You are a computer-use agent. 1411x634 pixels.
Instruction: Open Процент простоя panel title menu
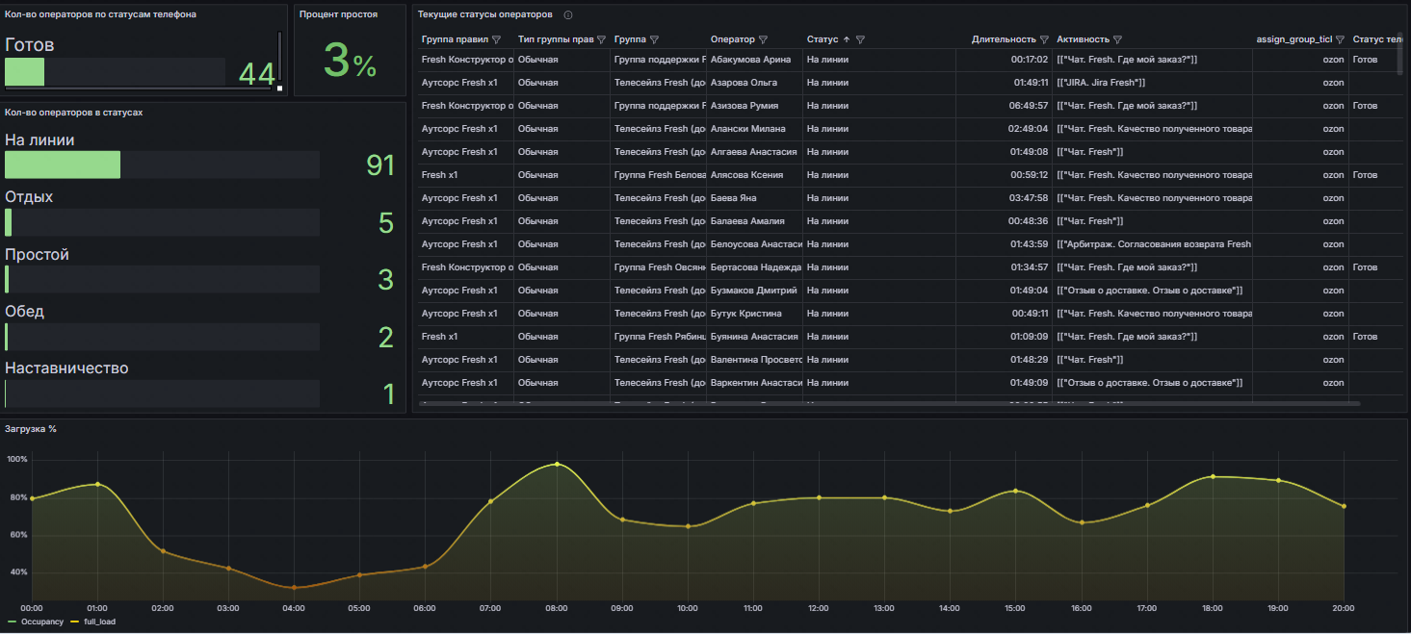(x=338, y=14)
